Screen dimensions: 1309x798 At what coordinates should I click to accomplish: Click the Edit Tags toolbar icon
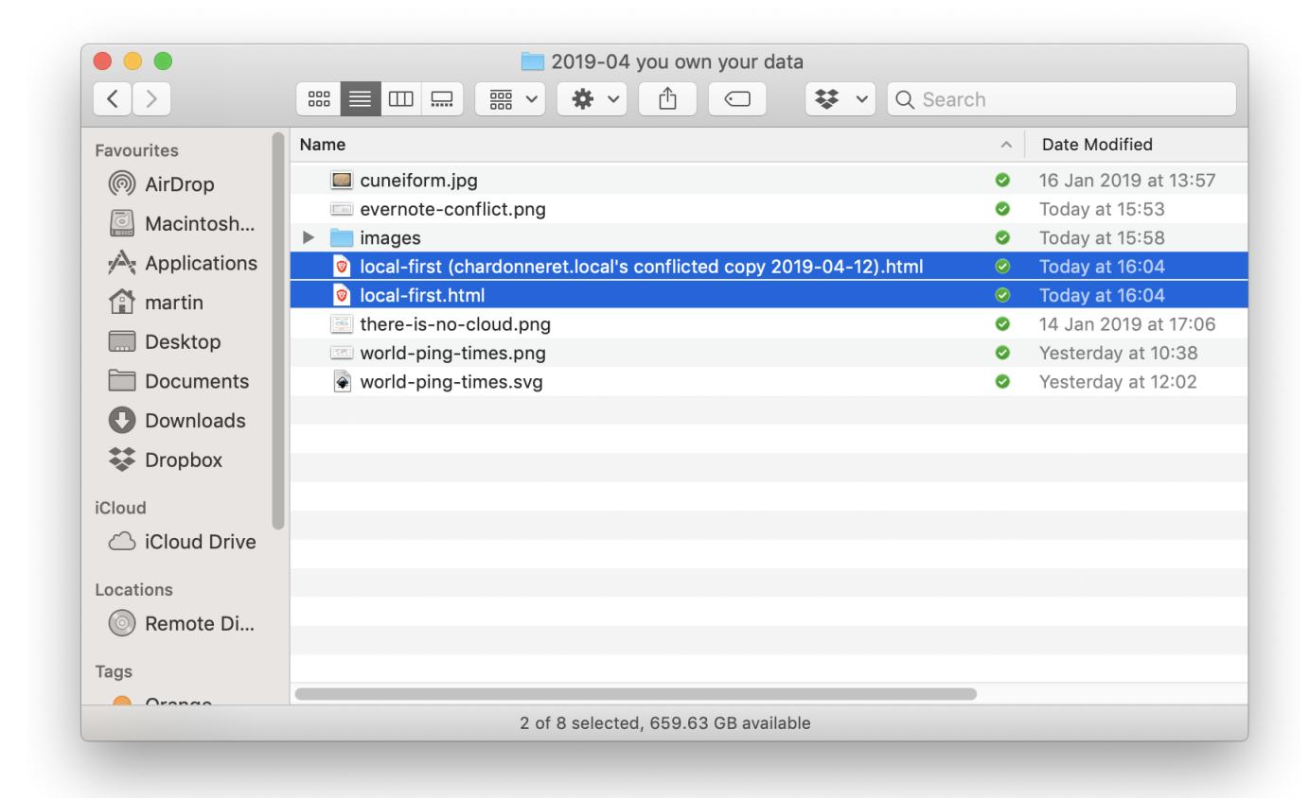pyautogui.click(x=737, y=99)
